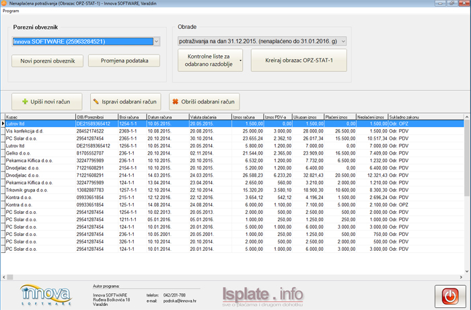The image size is (471, 310).
Task: Click the Sukladno zakonu column header
Action: click(x=426, y=117)
